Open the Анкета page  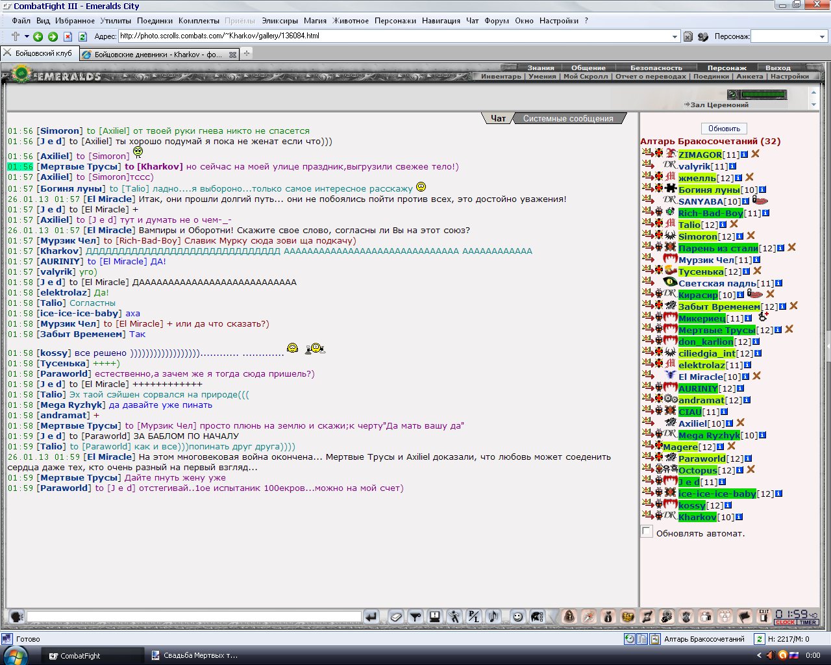[x=750, y=76]
